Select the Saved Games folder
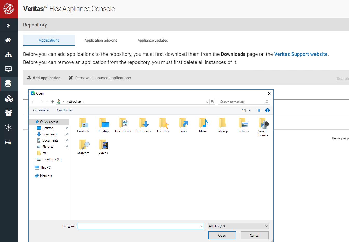This screenshot has width=349, height=242. 263,127
